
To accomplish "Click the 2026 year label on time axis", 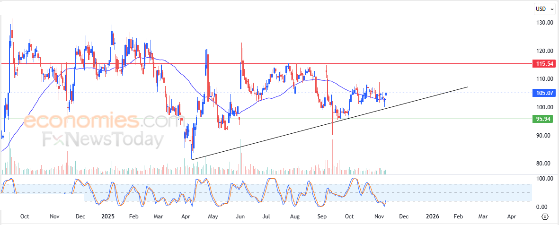I will [x=433, y=216].
